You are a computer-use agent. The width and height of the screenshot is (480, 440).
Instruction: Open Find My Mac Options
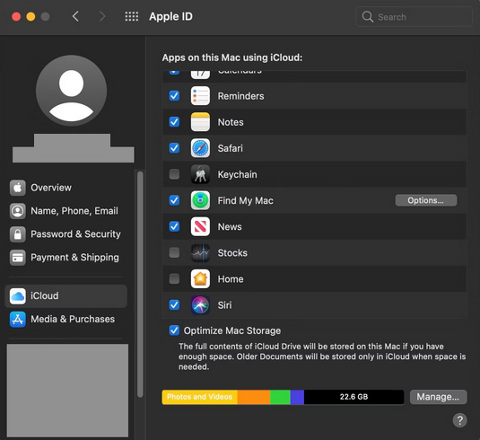click(426, 200)
